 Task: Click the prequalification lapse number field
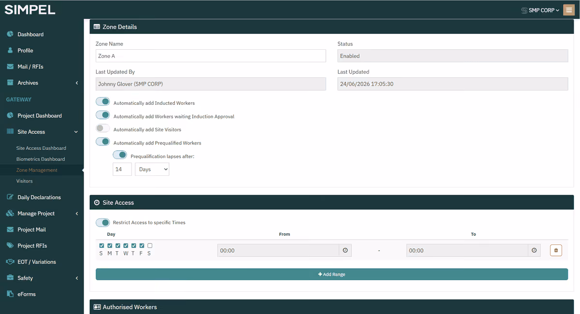tap(122, 169)
